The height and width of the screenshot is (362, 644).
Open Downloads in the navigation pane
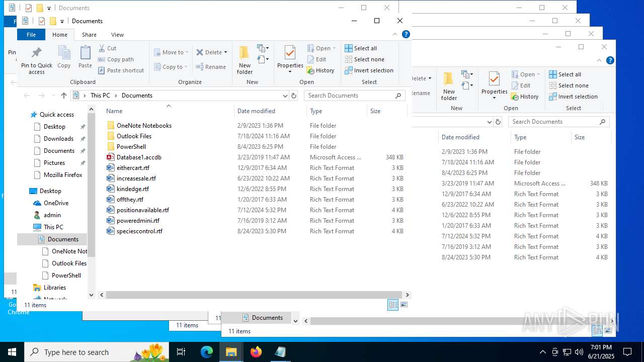point(58,139)
